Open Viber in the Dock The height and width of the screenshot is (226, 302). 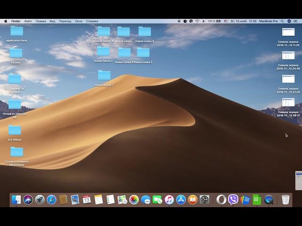pyautogui.click(x=233, y=200)
